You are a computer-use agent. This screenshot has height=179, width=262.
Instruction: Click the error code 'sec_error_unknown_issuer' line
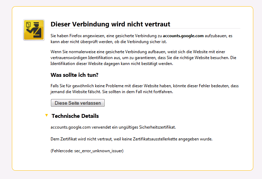point(87,151)
